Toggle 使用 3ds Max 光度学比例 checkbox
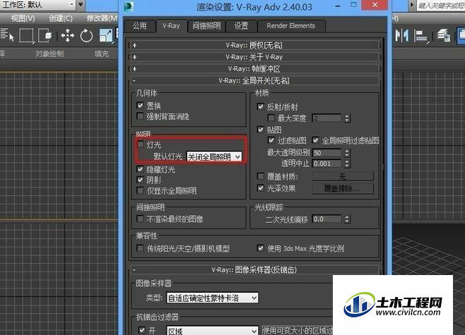Screen dimensions: 465x335 click(x=260, y=248)
